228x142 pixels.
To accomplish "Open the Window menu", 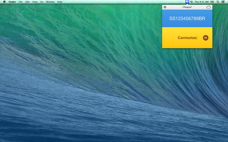I will 50,2.
